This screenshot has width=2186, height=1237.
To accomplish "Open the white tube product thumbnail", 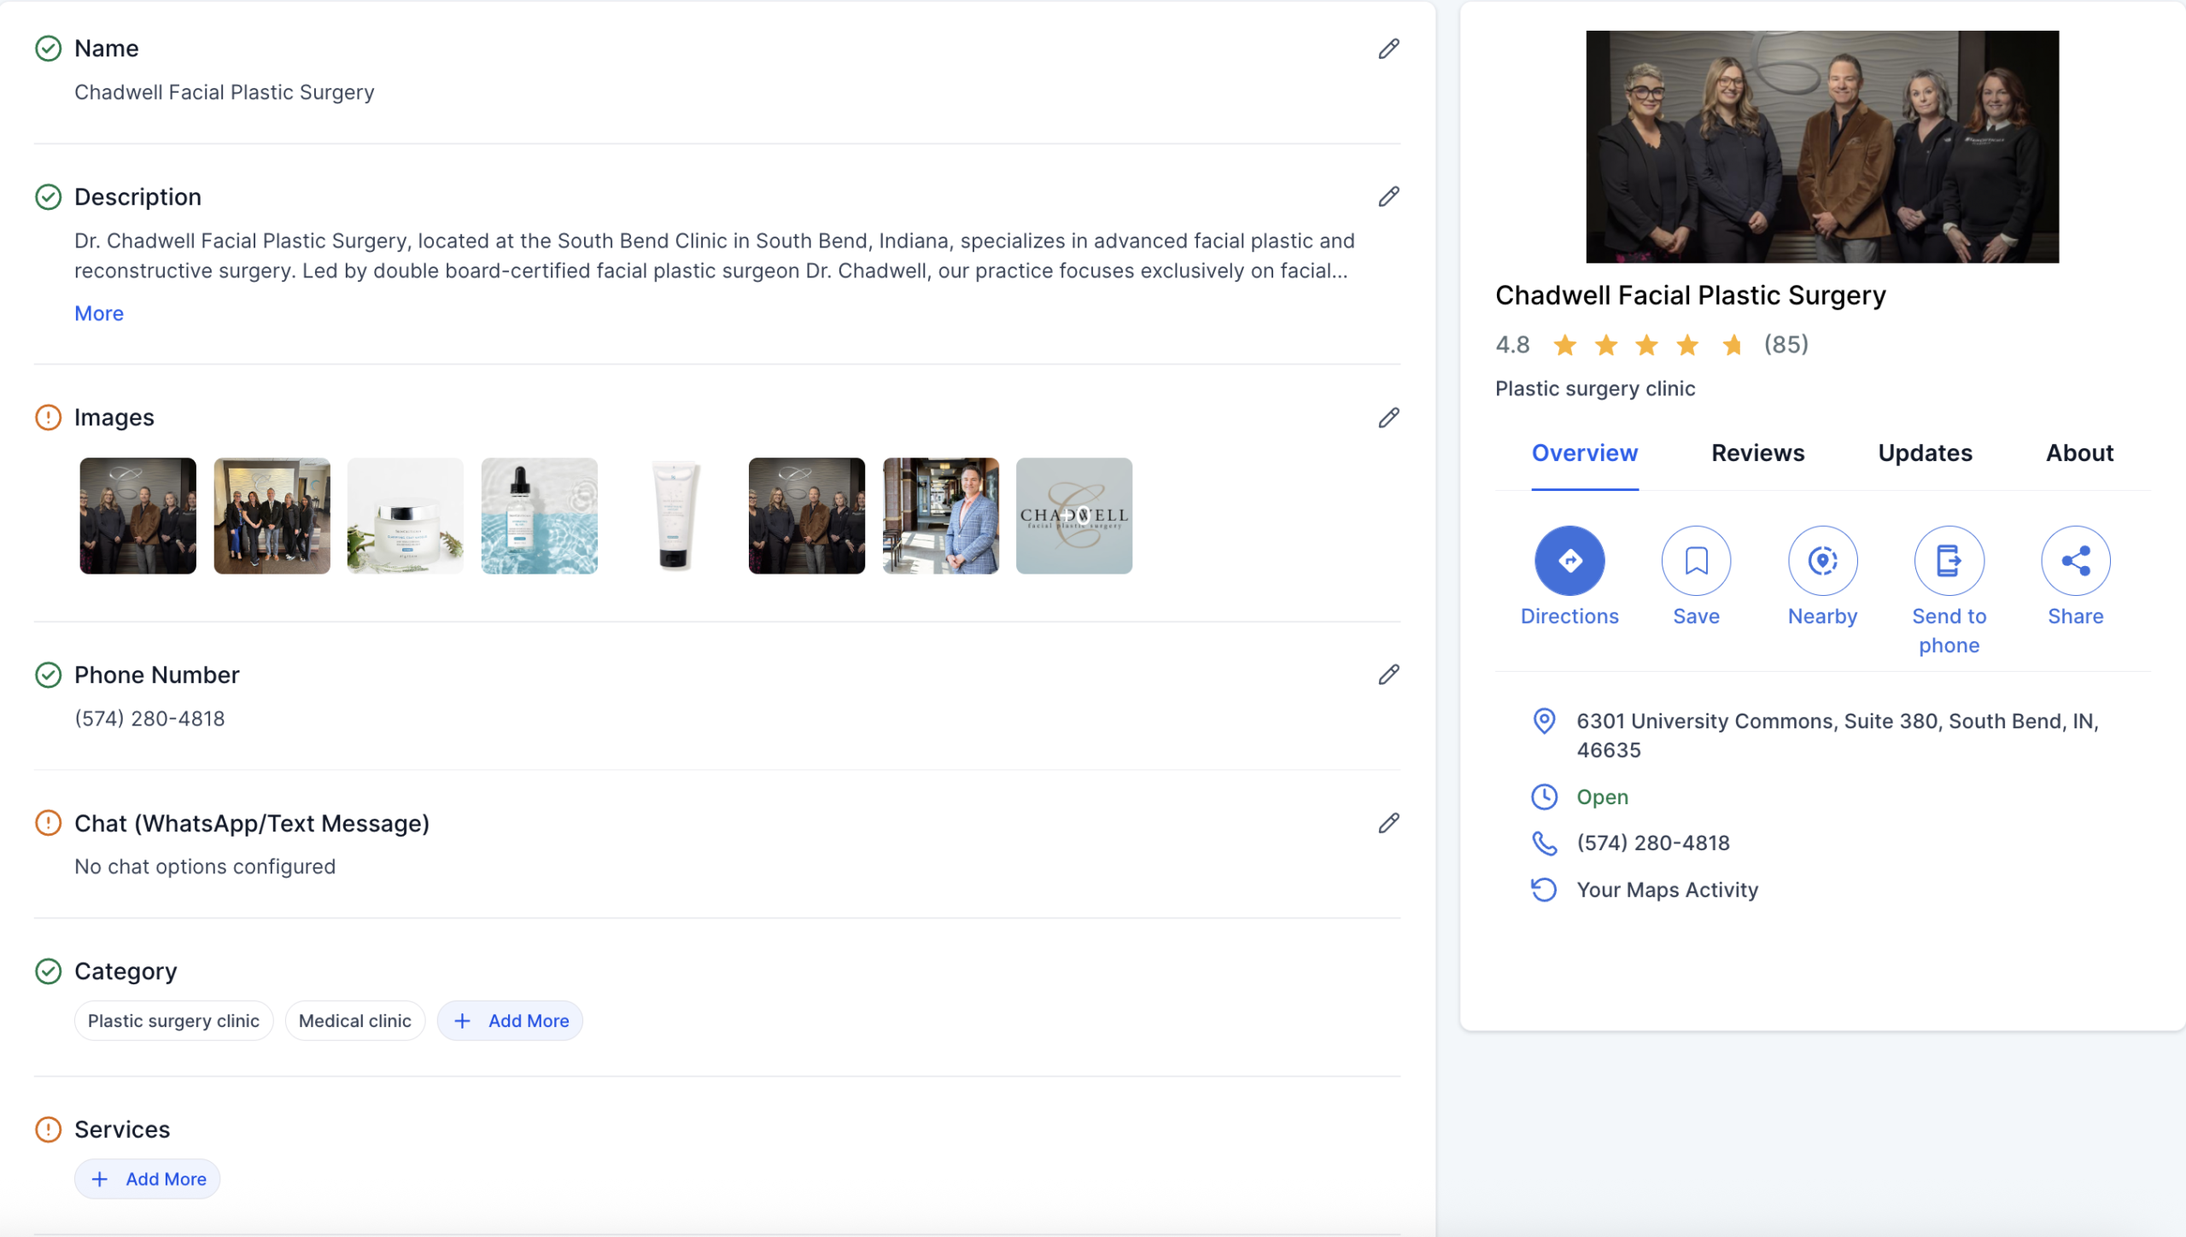I will click(674, 516).
